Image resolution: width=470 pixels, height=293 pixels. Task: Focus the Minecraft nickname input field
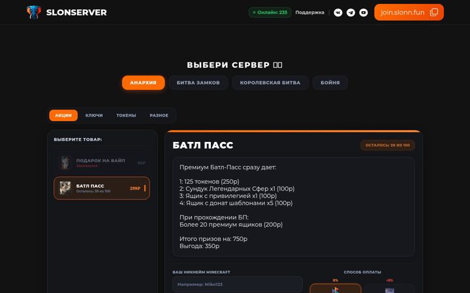238,285
